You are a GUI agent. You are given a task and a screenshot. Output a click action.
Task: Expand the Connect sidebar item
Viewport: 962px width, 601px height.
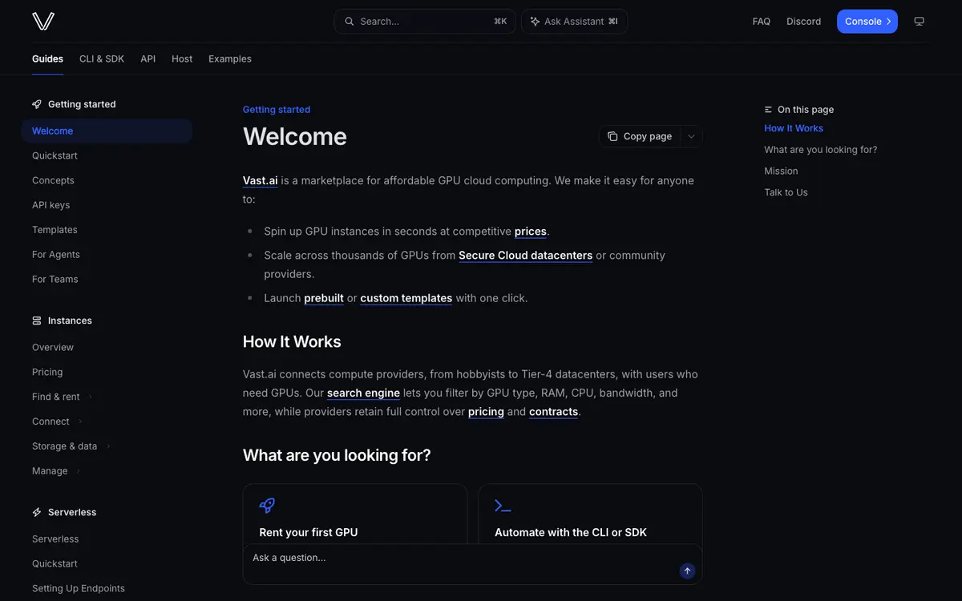(x=79, y=422)
